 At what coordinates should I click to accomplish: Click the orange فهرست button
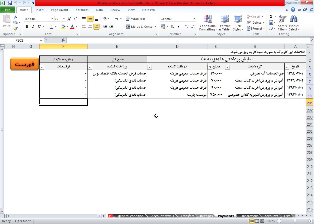point(25,64)
